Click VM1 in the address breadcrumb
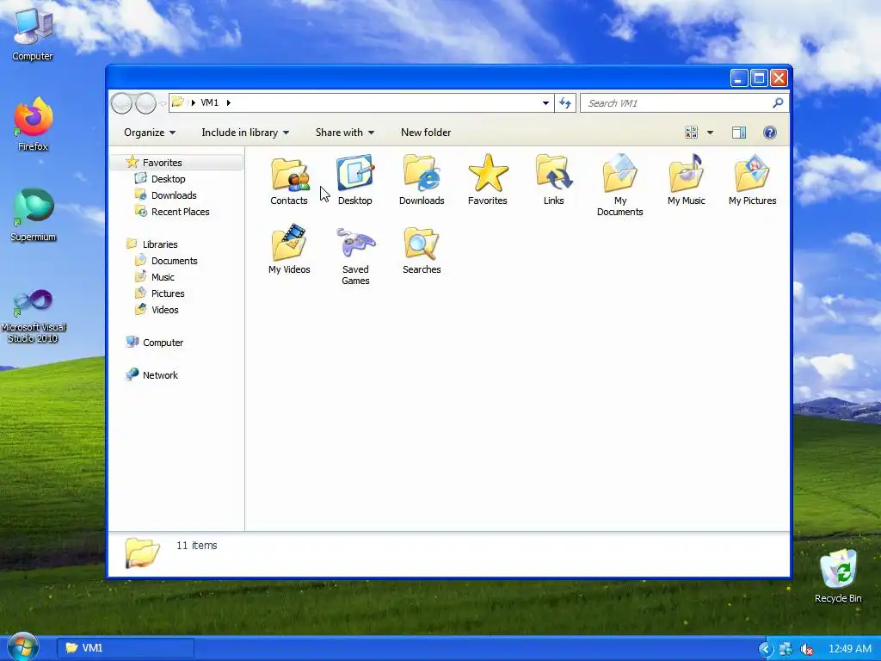881x661 pixels. coord(210,103)
